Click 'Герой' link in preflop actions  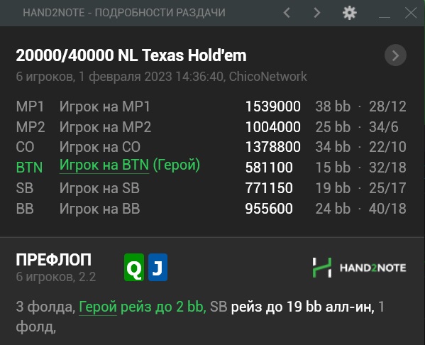pyautogui.click(x=98, y=307)
